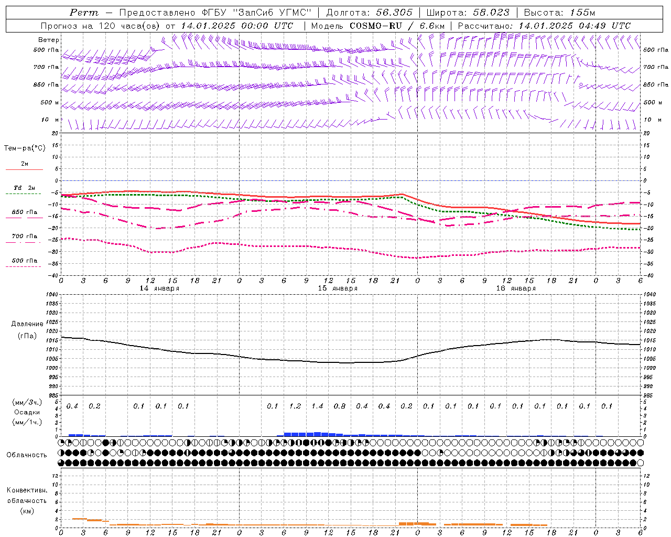671x537 pixels.
Task: Click the elevation text "Высота: 155м"
Action: pyautogui.click(x=559, y=13)
